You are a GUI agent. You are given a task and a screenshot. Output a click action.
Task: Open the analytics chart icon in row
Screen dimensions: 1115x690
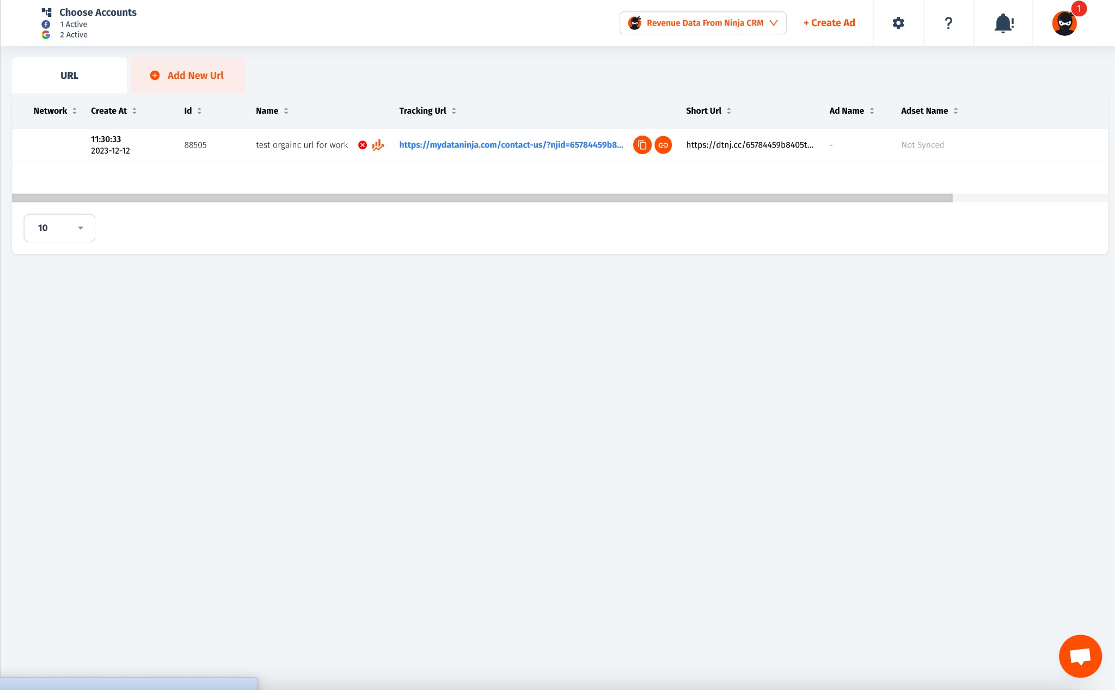click(378, 145)
